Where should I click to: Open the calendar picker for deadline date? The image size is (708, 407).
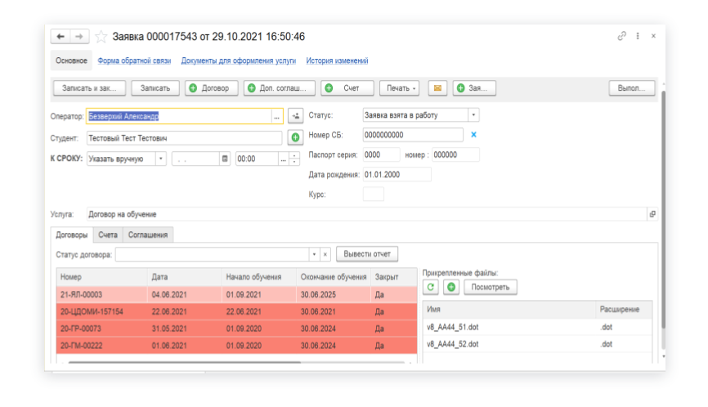tap(225, 159)
